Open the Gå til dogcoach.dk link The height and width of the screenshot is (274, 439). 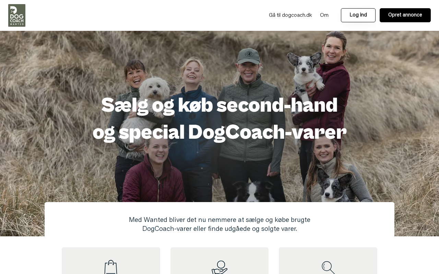(x=290, y=15)
